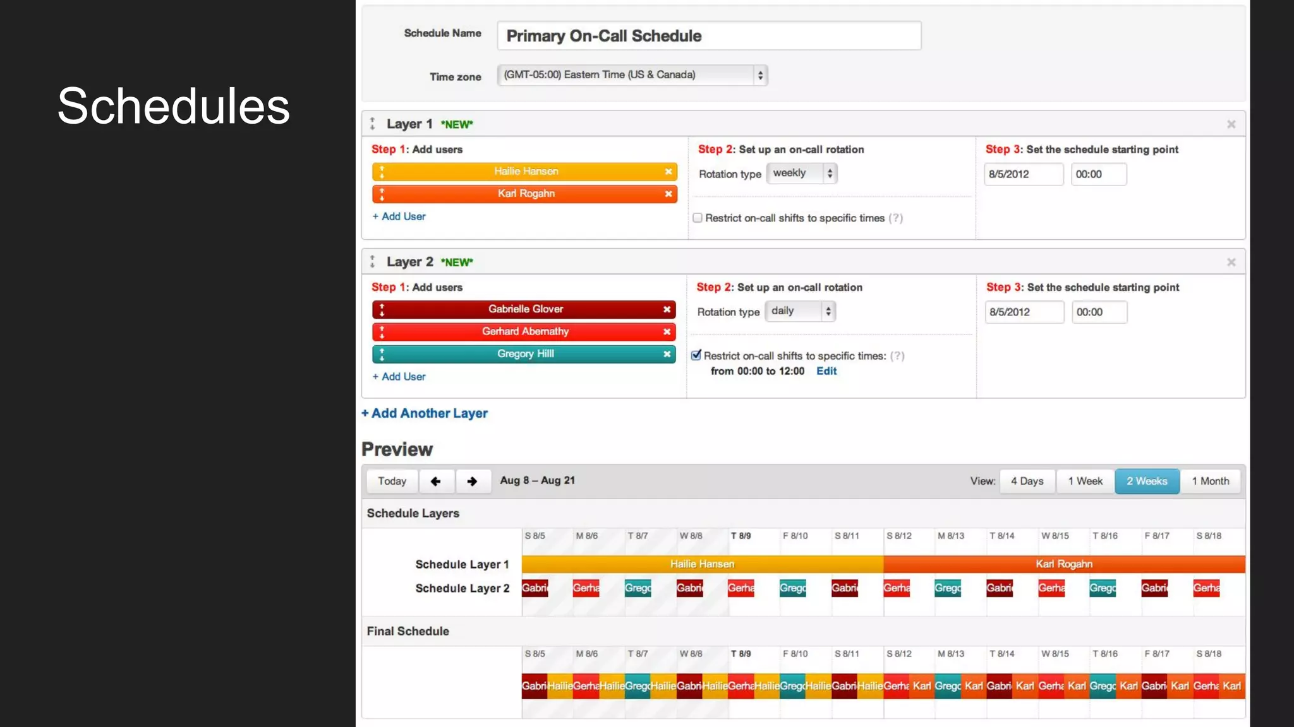Grab the Layer 2 reorder handle
The width and height of the screenshot is (1294, 727).
[x=373, y=262]
